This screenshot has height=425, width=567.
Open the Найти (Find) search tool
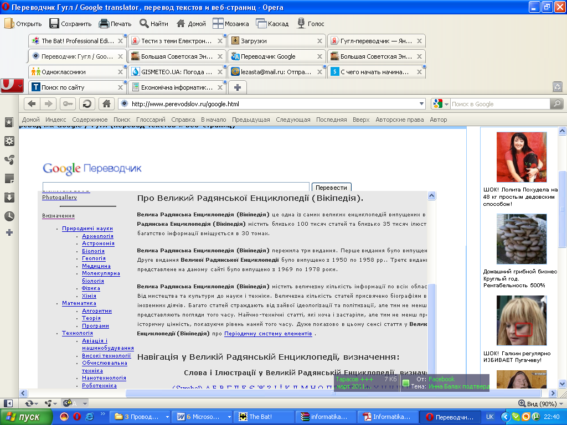pyautogui.click(x=154, y=24)
